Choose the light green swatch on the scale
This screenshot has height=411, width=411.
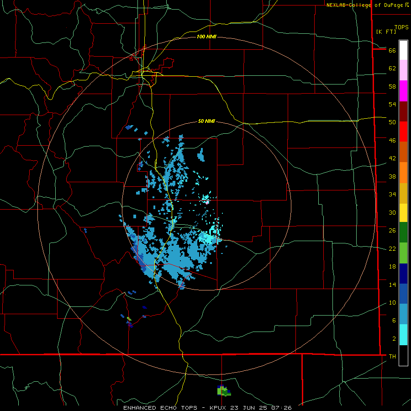(x=403, y=253)
